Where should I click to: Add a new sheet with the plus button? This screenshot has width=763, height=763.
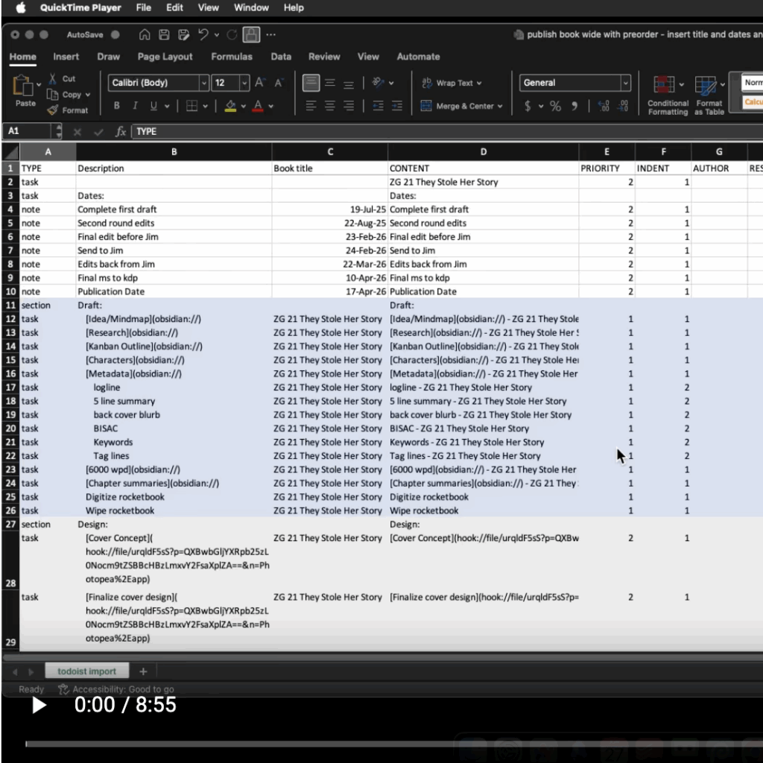click(143, 671)
